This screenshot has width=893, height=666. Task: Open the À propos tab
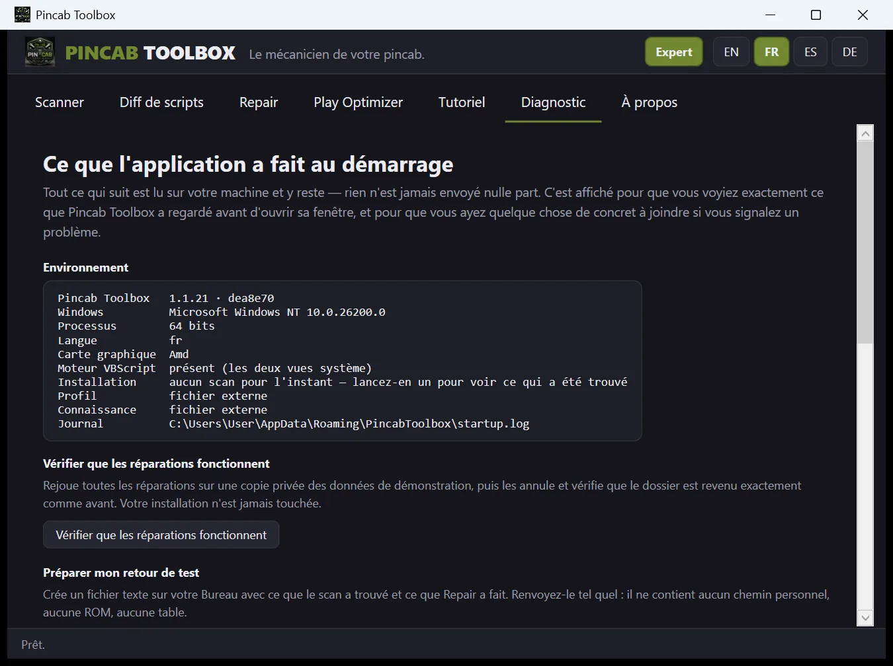tap(649, 102)
